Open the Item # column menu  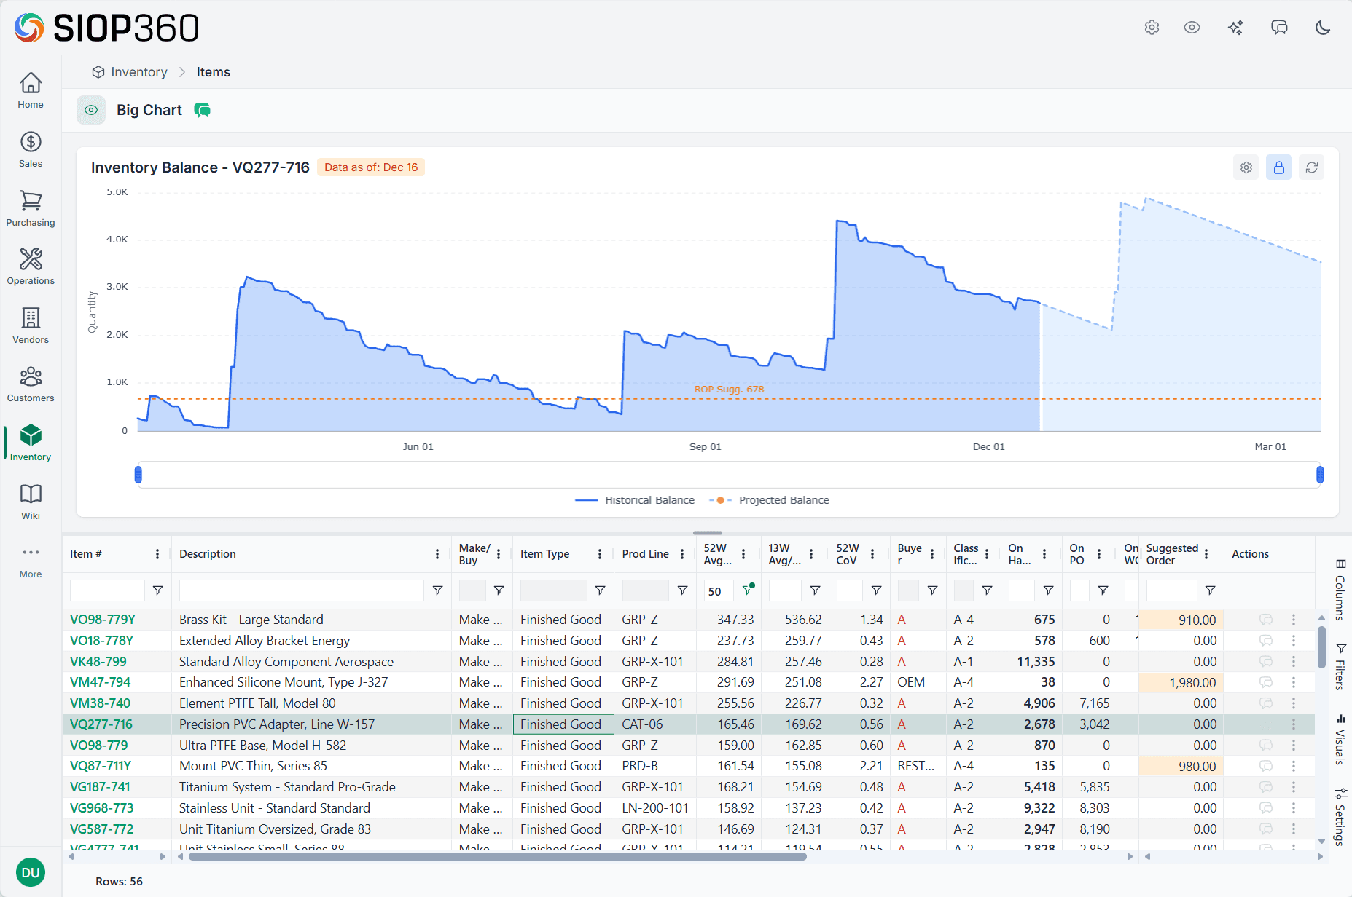157,554
